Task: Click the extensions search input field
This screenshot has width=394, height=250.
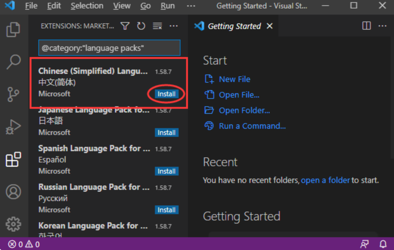Action: 109,48
